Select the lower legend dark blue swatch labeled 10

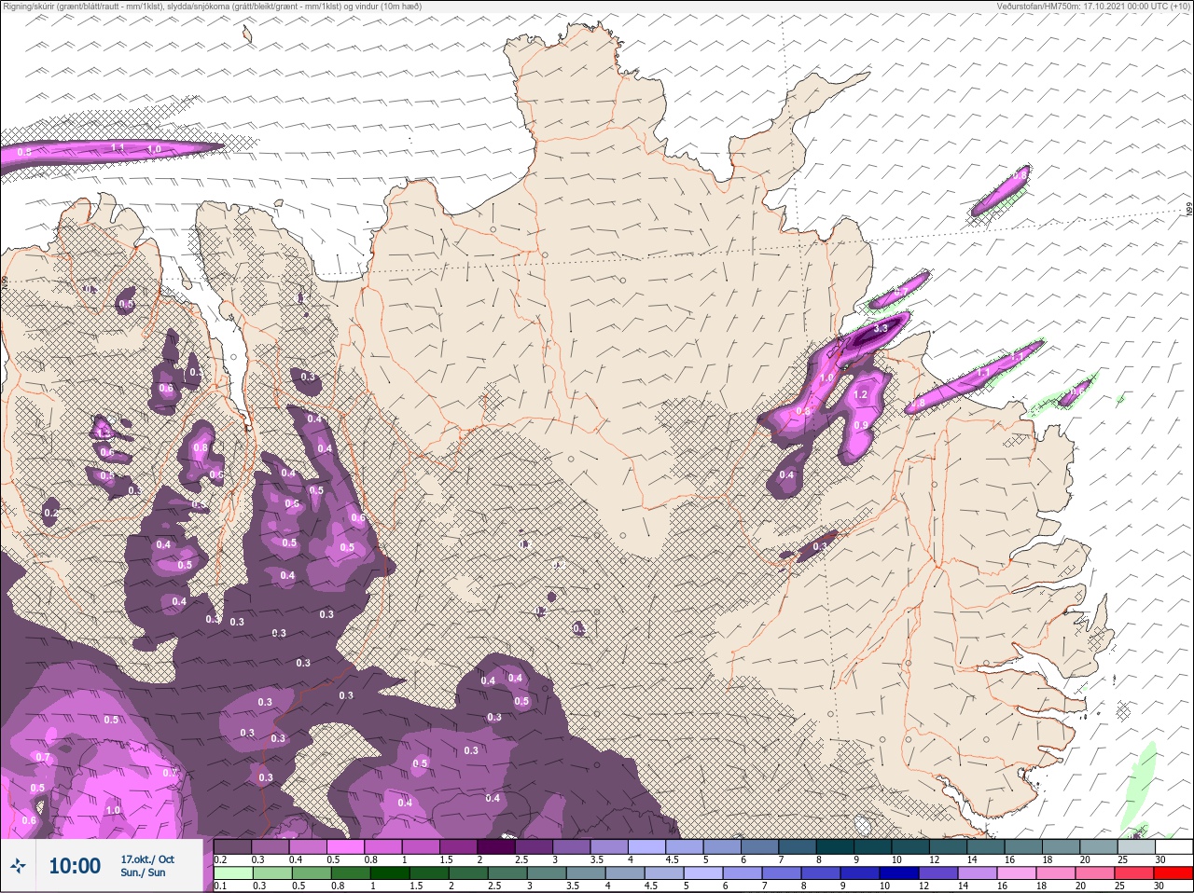click(x=899, y=874)
